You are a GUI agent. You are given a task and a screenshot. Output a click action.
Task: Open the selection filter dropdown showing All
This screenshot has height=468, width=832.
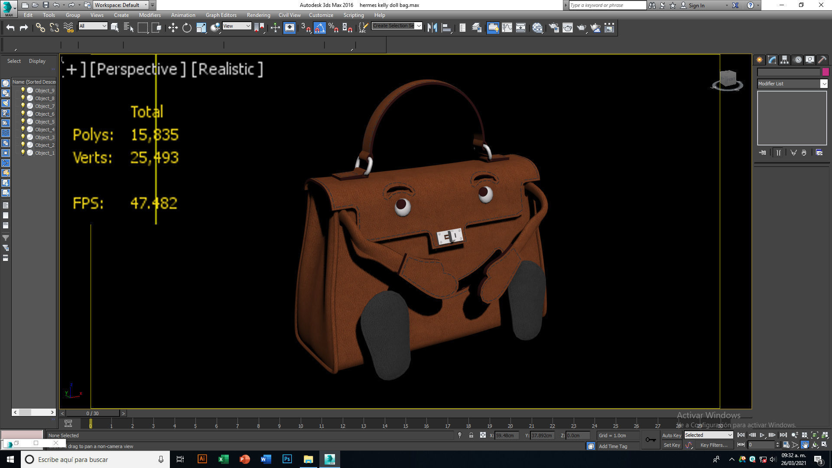[x=93, y=26]
